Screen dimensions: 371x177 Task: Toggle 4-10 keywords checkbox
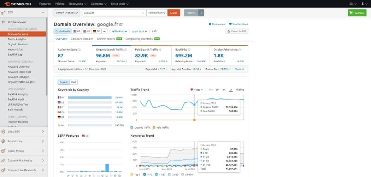click(144, 175)
